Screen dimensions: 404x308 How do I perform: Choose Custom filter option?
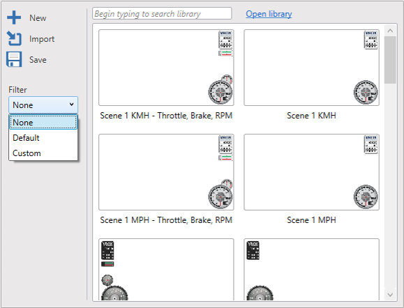43,153
